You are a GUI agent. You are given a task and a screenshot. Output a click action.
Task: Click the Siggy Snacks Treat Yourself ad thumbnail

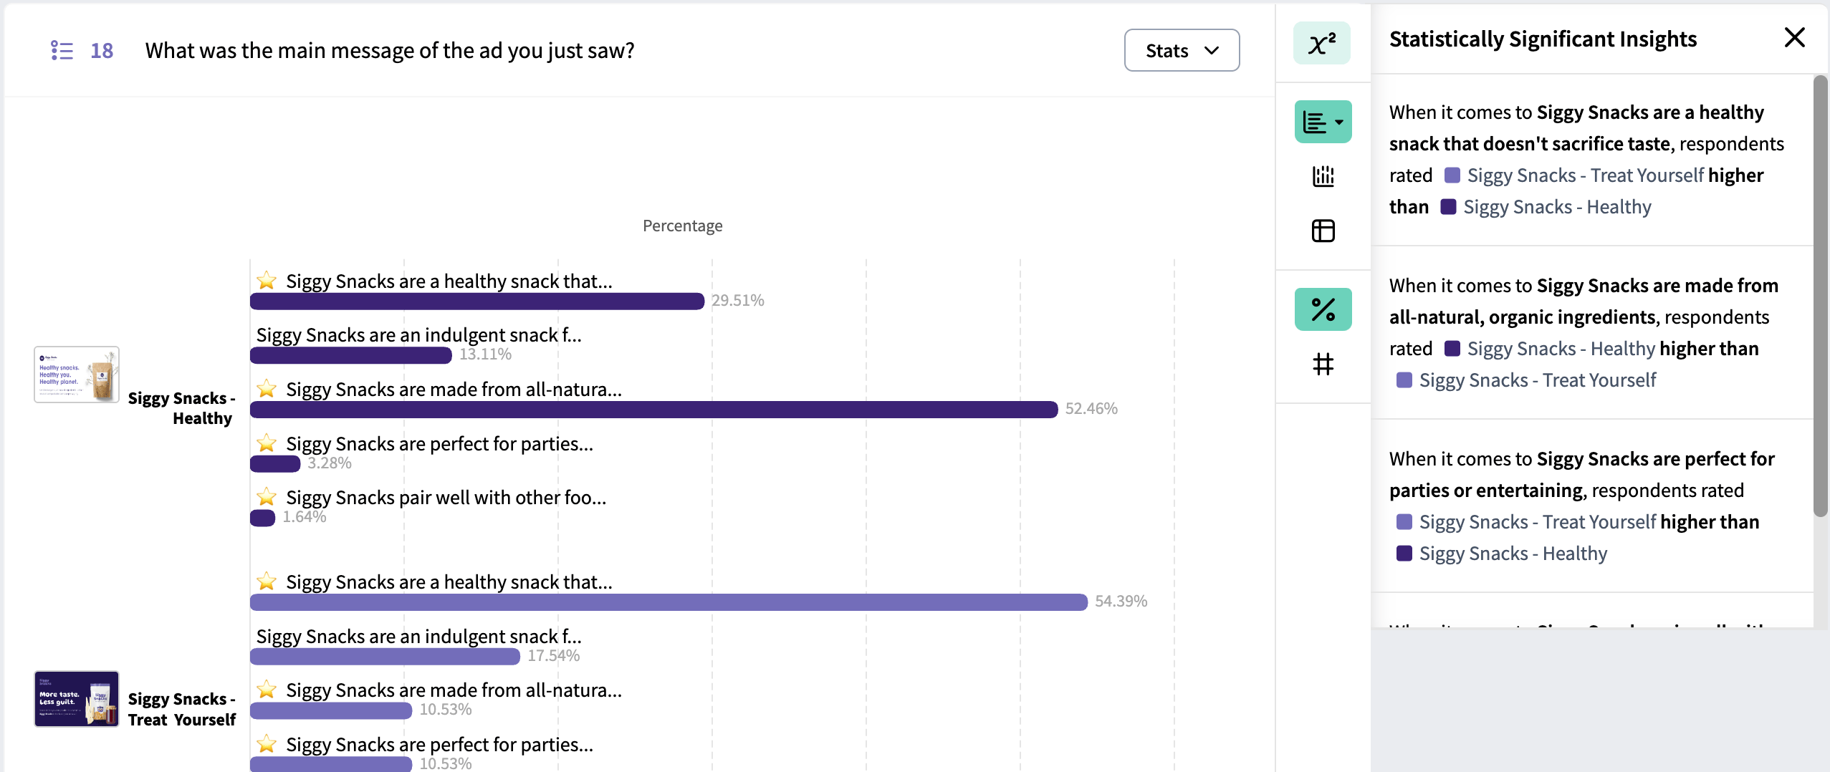click(x=77, y=699)
